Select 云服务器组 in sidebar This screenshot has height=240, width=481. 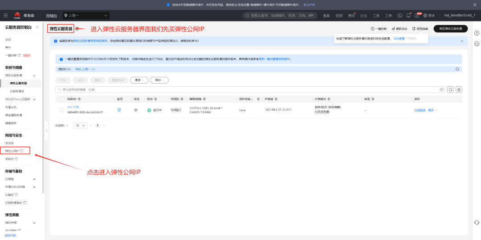16,91
